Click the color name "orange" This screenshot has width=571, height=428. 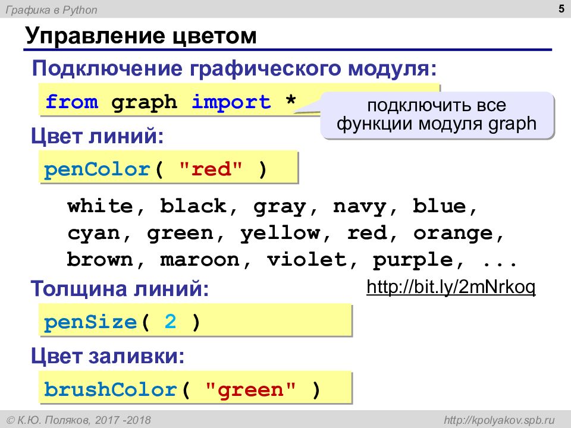pyautogui.click(x=453, y=234)
